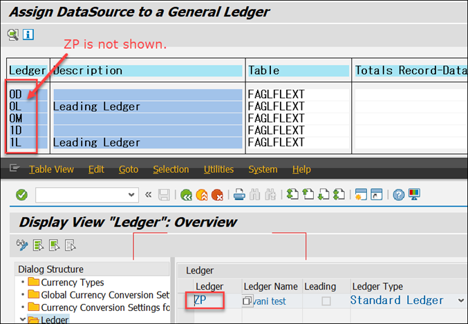The height and width of the screenshot is (324, 468).
Task: Click the Leading column header
Action: pyautogui.click(x=320, y=287)
